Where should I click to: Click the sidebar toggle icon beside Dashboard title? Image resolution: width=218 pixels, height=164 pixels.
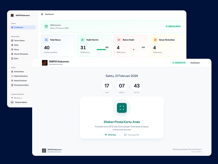coord(42,14)
